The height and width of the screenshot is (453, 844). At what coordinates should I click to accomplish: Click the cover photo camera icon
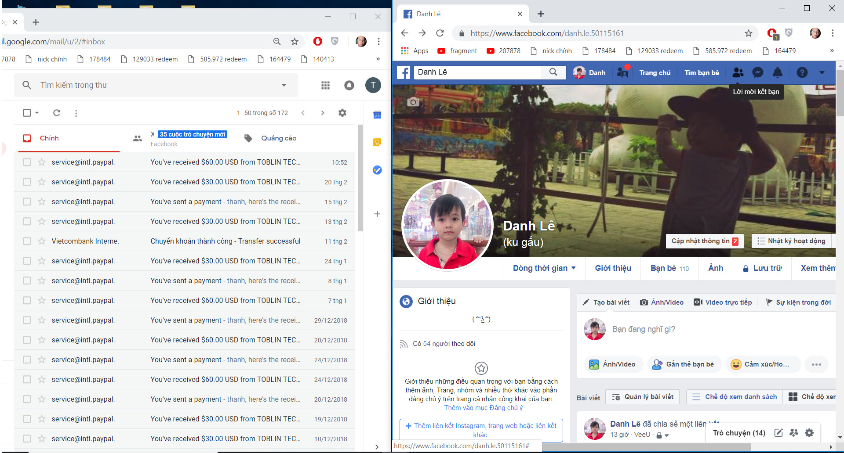(x=413, y=102)
